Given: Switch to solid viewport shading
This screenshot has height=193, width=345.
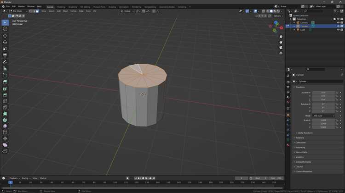Looking at the screenshot, I should 271,11.
